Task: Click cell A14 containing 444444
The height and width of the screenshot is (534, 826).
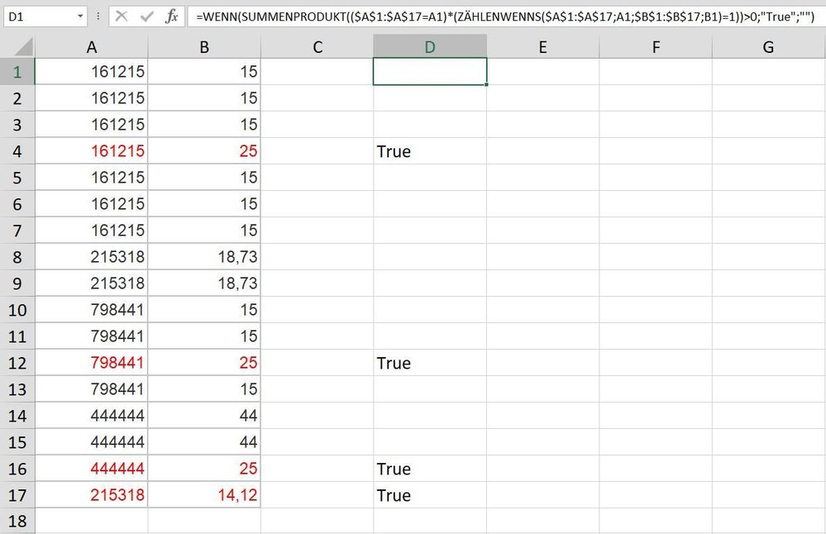Action: [x=92, y=416]
